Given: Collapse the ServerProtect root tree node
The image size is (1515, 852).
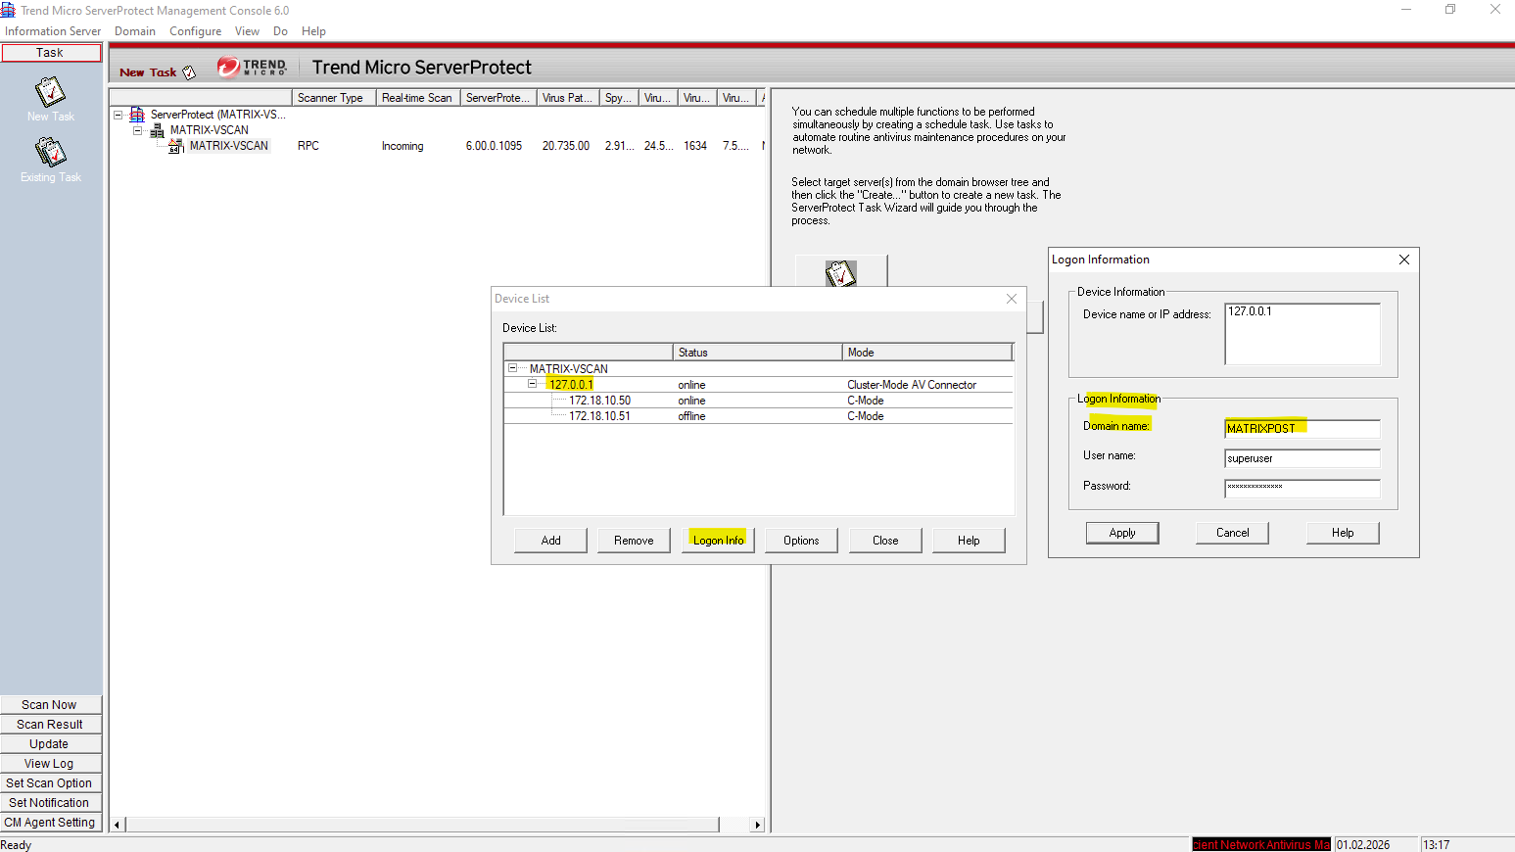Looking at the screenshot, I should coord(118,115).
